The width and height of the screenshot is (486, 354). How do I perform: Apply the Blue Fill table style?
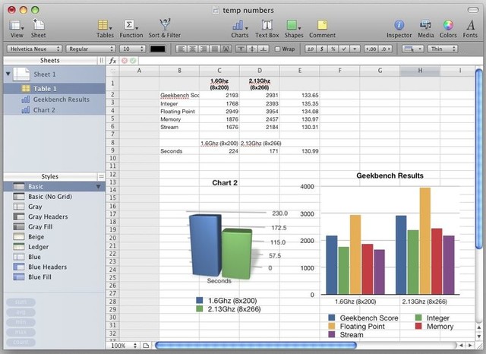click(55, 277)
